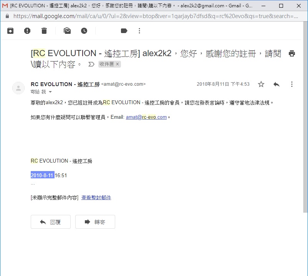Viewport: 308px width, 276px height.
Task: Open the top toolbar's three-dot more menu
Action: [139, 31]
